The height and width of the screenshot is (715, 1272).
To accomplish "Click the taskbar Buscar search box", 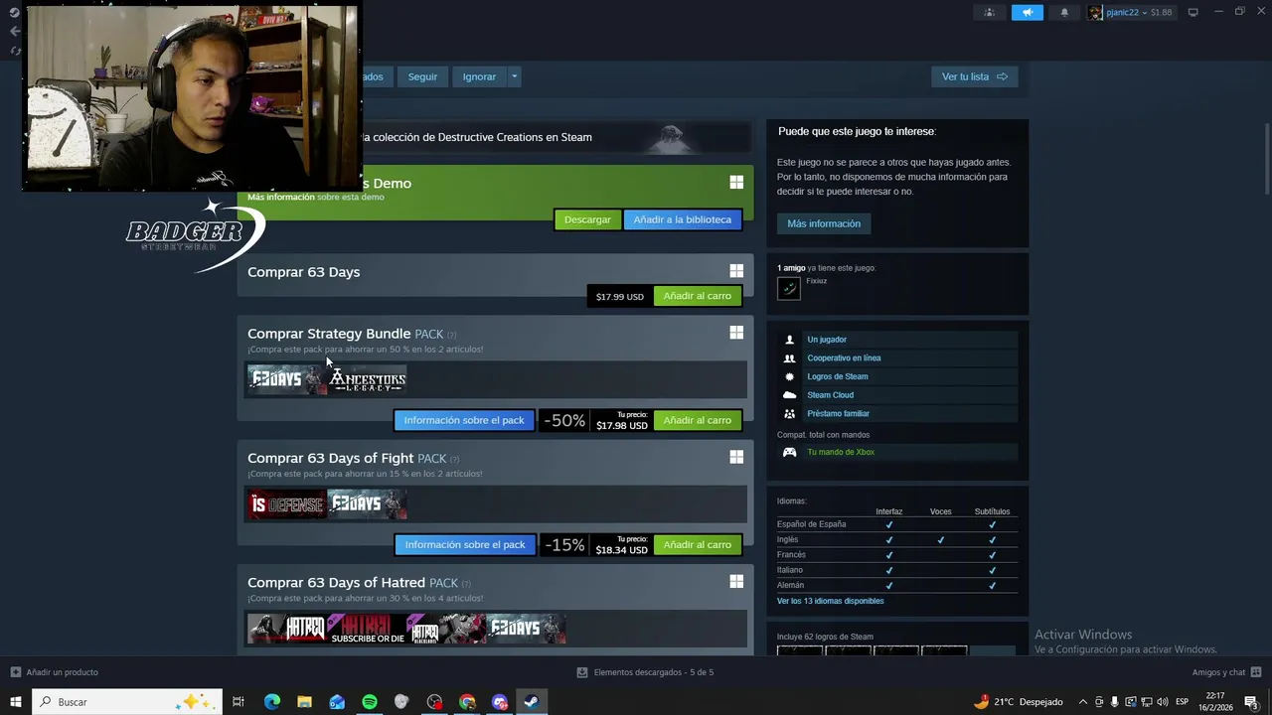I will [126, 702].
